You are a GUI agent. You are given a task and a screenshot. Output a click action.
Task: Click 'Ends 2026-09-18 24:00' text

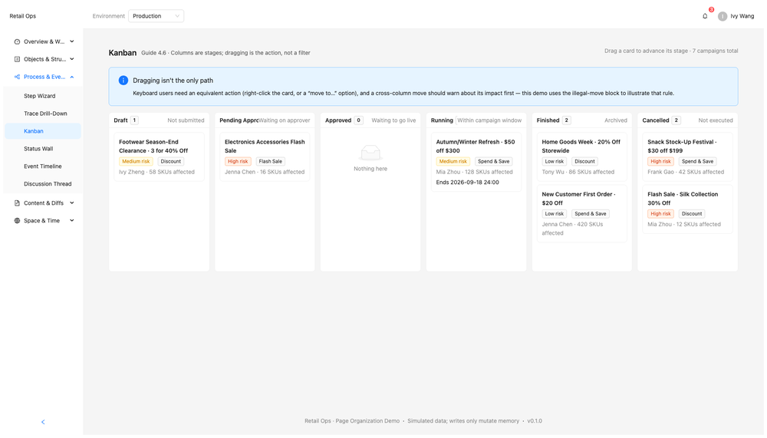pyautogui.click(x=468, y=183)
